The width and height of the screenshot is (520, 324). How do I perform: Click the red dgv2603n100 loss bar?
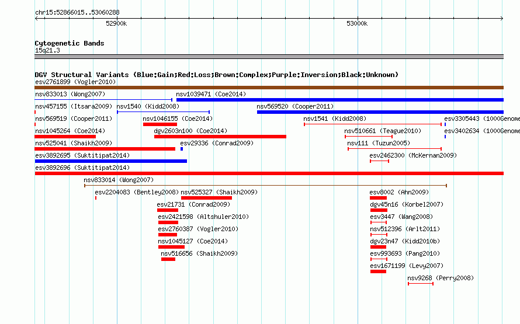tap(220, 137)
